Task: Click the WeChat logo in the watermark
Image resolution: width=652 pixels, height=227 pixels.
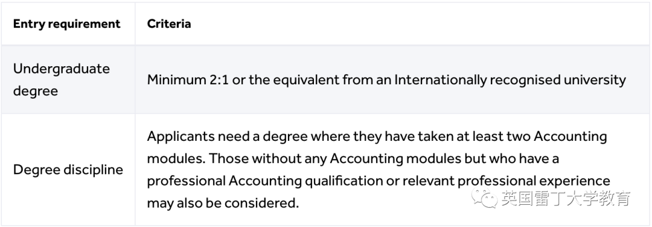Action: (x=484, y=199)
